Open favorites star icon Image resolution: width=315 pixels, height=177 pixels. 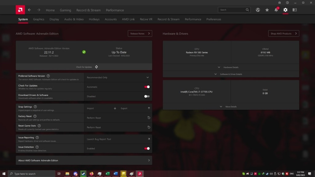(x=267, y=10)
